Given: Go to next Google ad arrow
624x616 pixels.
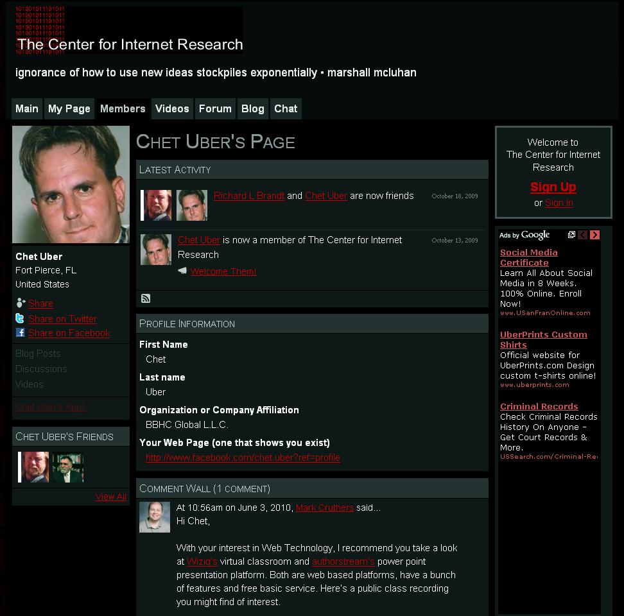Looking at the screenshot, I should tap(594, 235).
